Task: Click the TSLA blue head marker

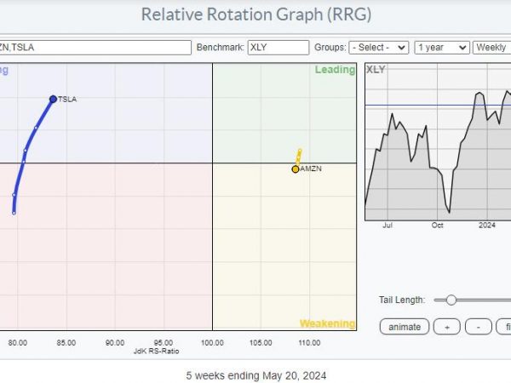Action: pyautogui.click(x=53, y=99)
